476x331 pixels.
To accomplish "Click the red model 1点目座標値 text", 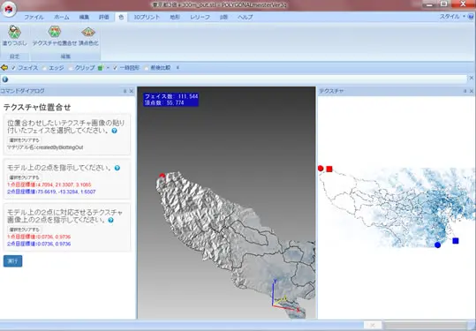I will click(49, 184).
